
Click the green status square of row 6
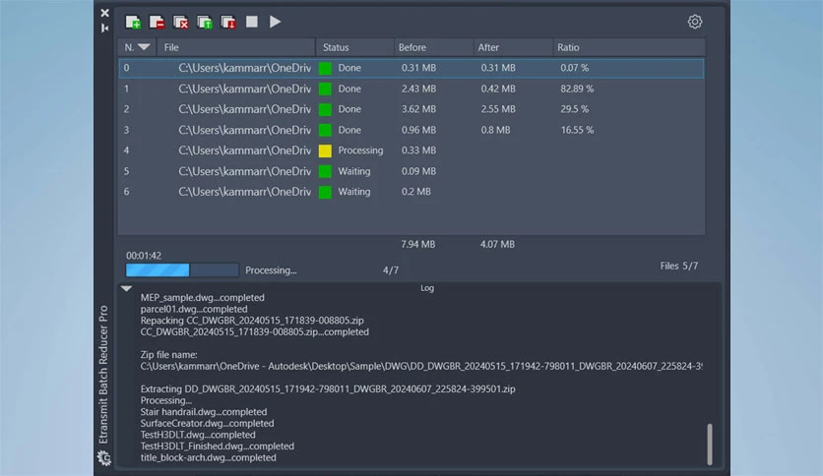click(325, 193)
